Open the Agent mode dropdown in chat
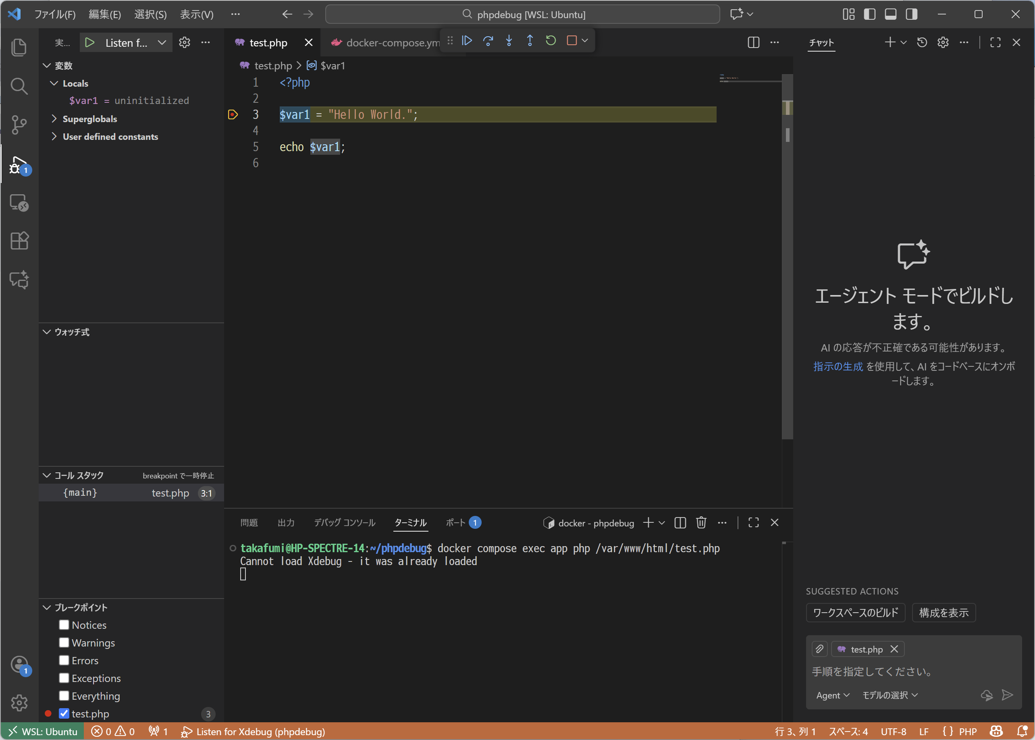This screenshot has height=740, width=1035. (832, 695)
